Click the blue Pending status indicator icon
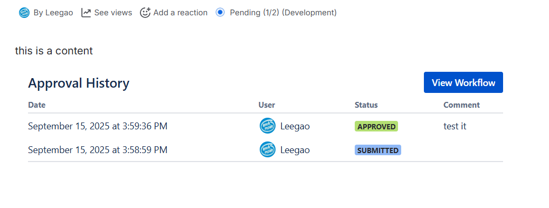Viewport: 549px width, 208px height. (x=220, y=13)
